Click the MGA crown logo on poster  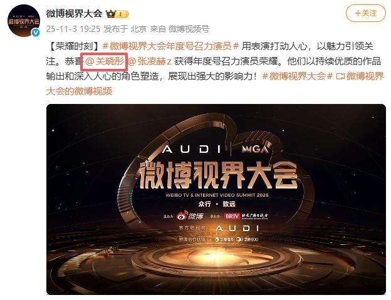tap(256, 149)
